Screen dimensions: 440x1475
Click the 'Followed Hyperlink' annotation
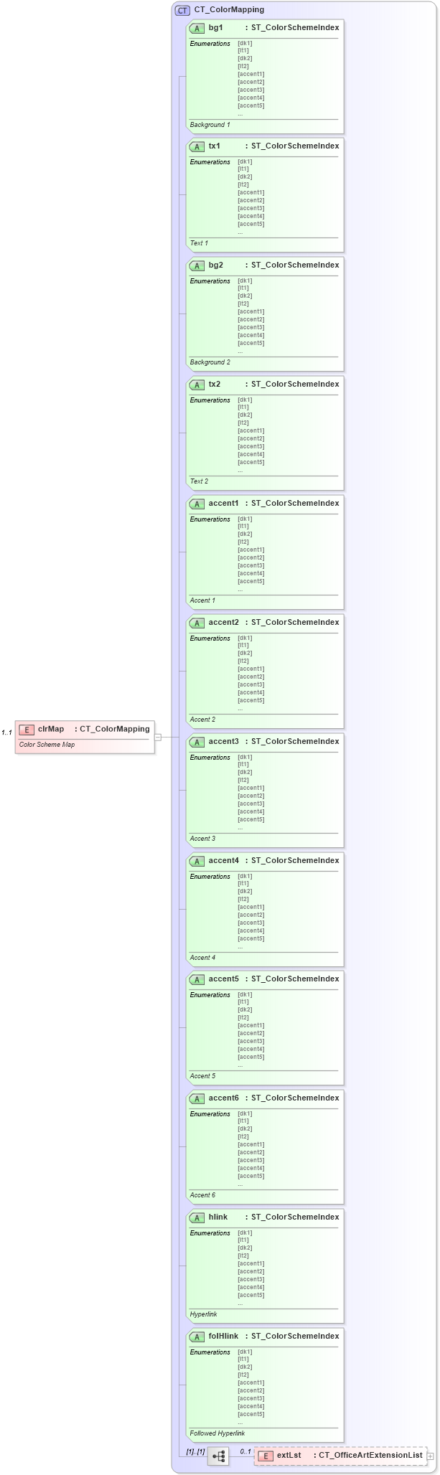(x=217, y=1433)
